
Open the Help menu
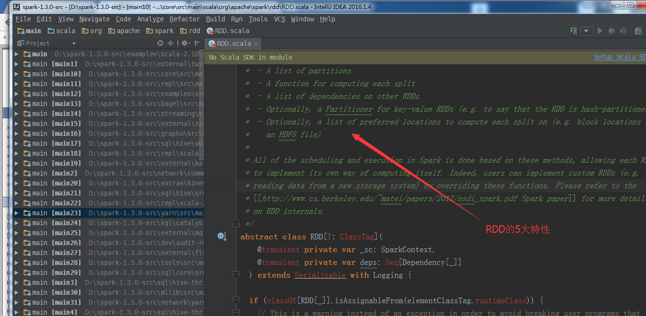coord(327,19)
